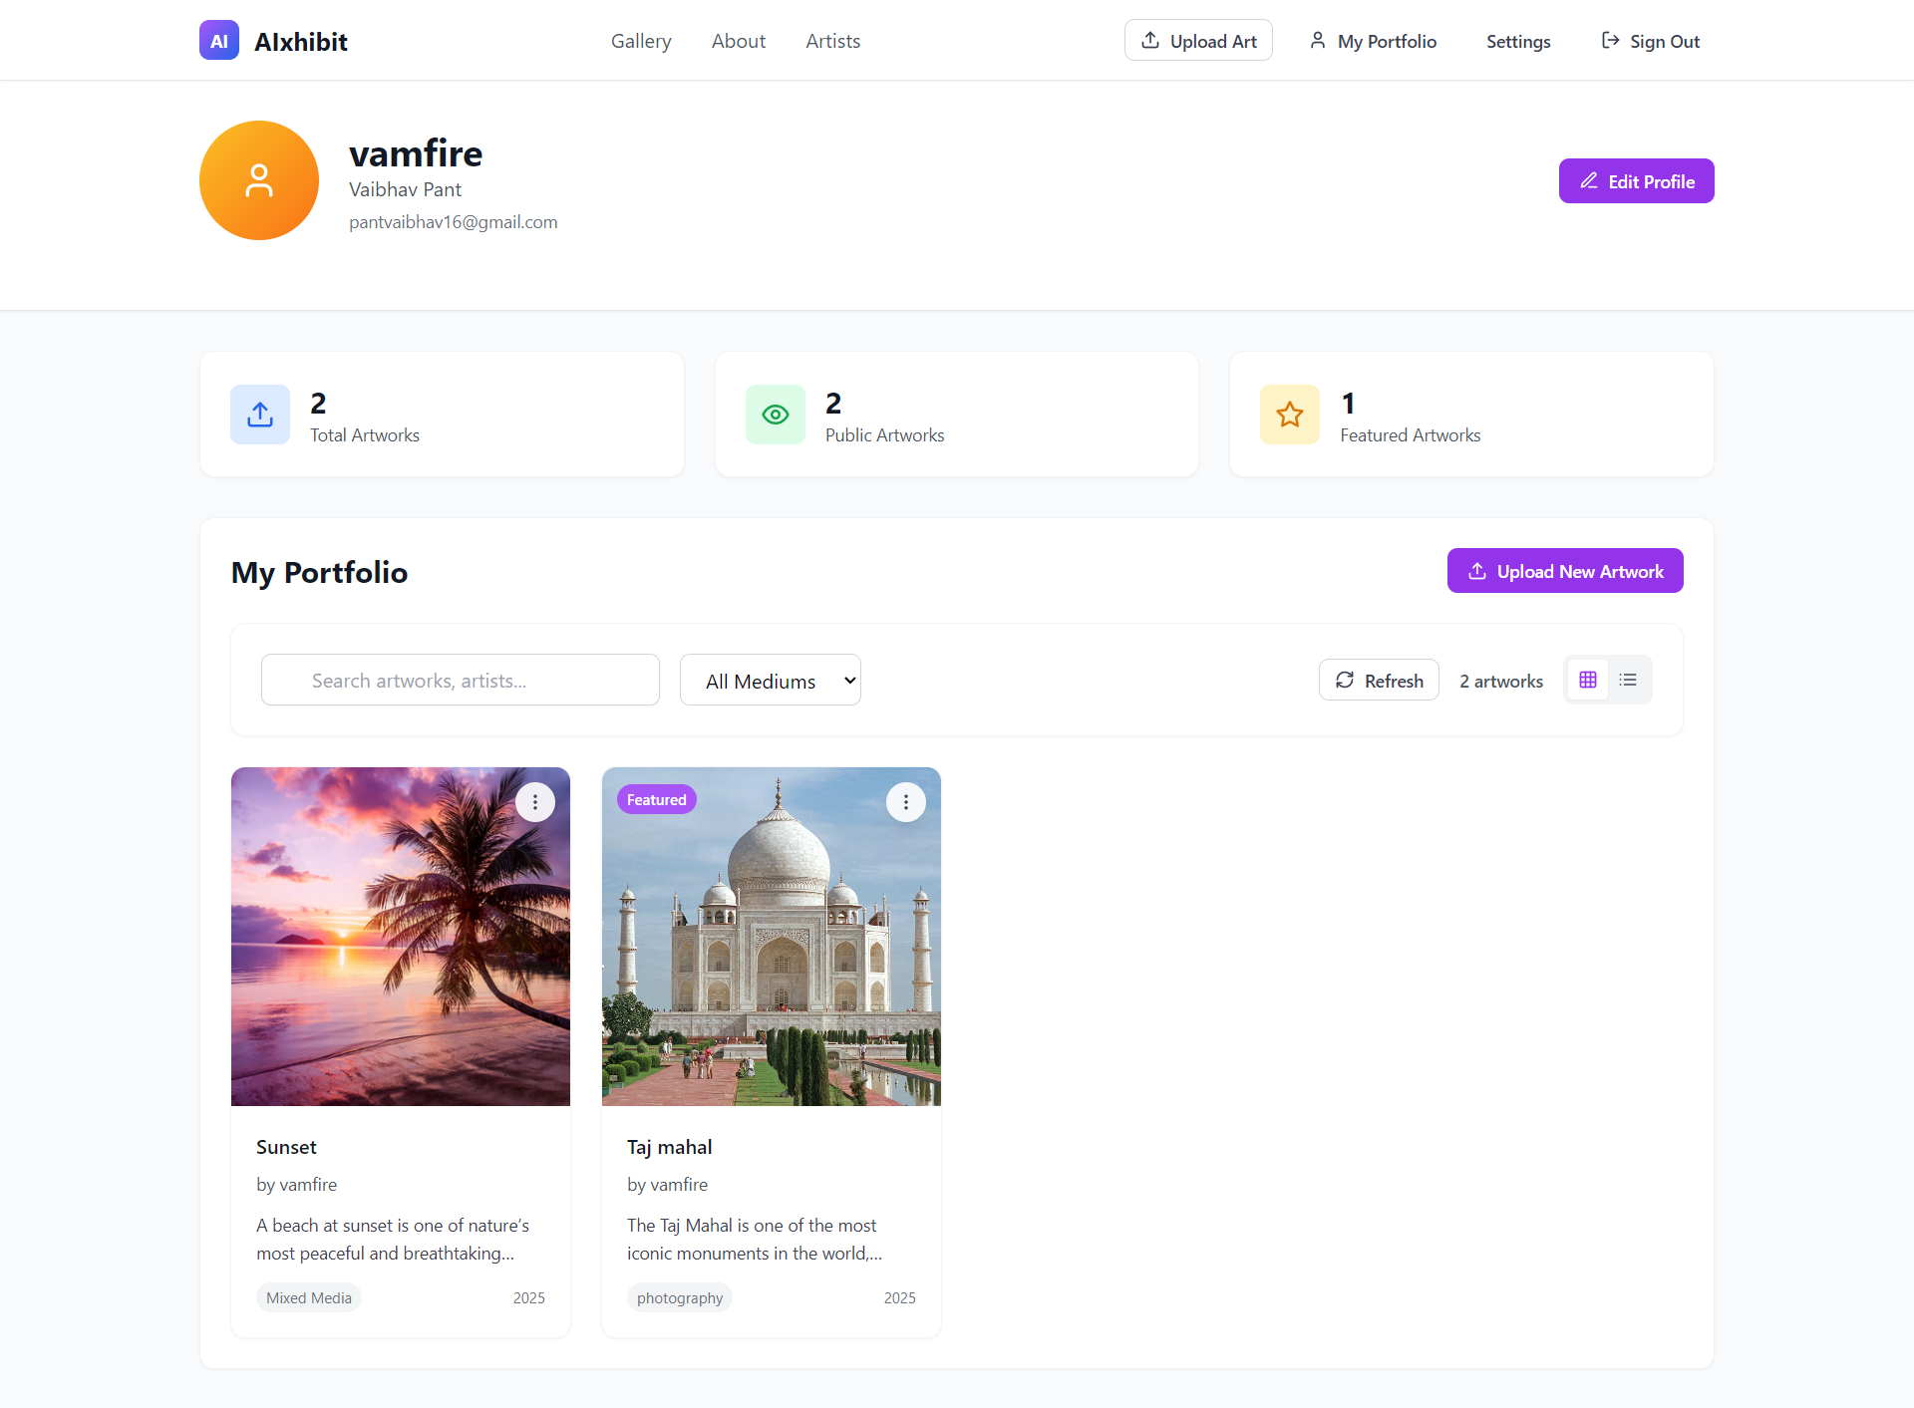Click the Featured Artworks star icon
The height and width of the screenshot is (1408, 1914).
pos(1290,415)
